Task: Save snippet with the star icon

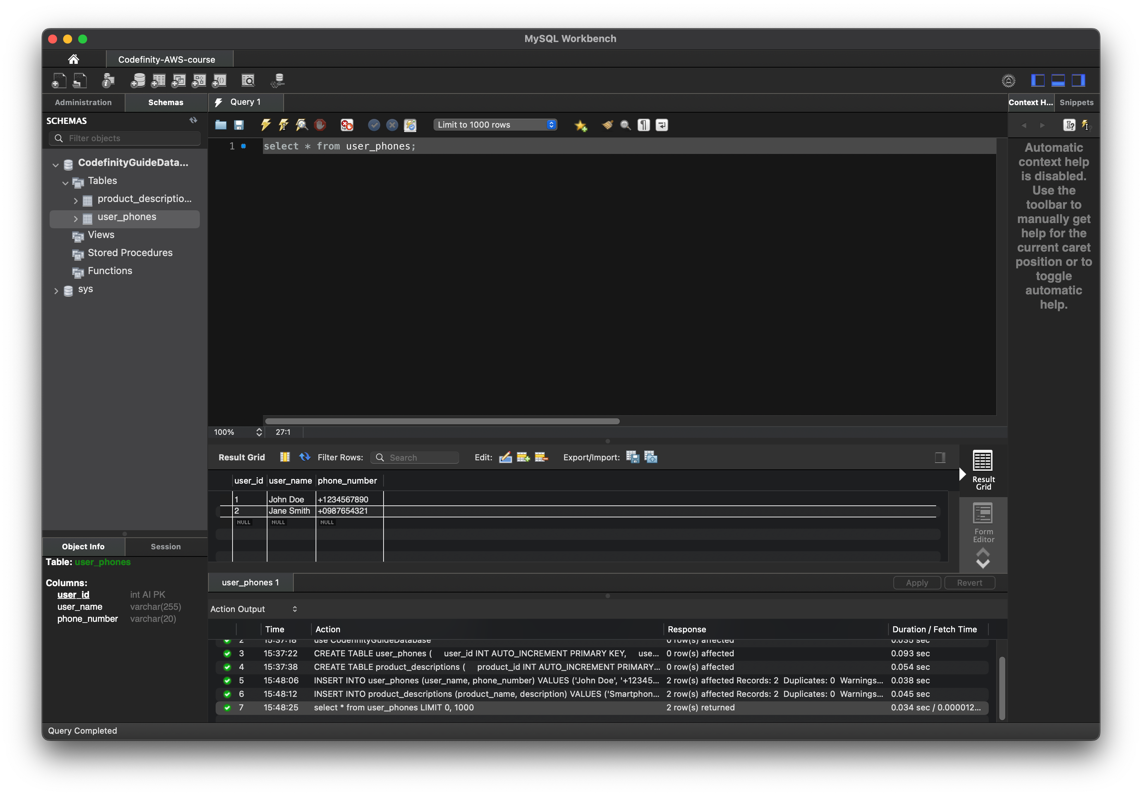Action: click(580, 125)
